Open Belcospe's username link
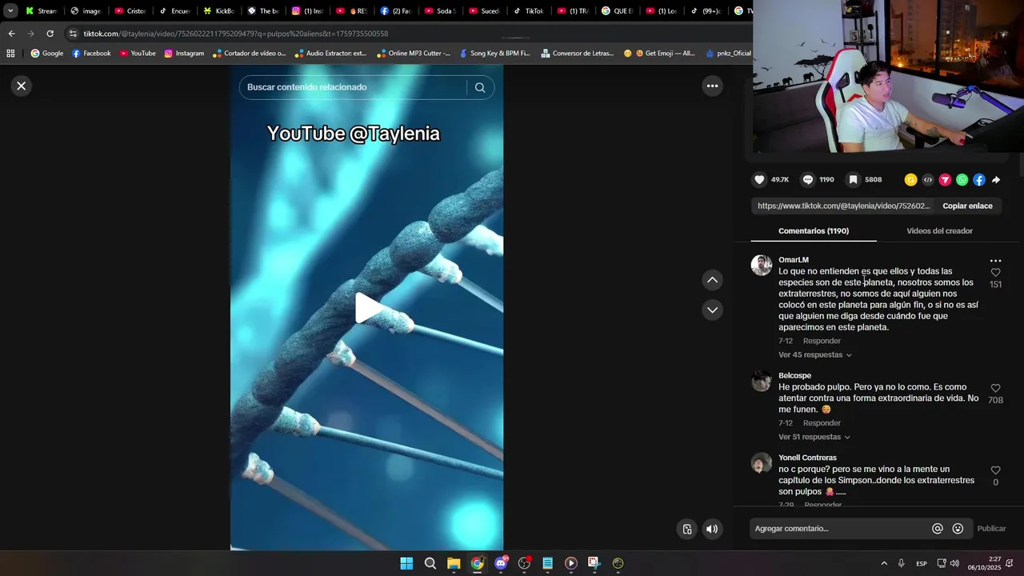Image resolution: width=1024 pixels, height=576 pixels. click(x=794, y=376)
